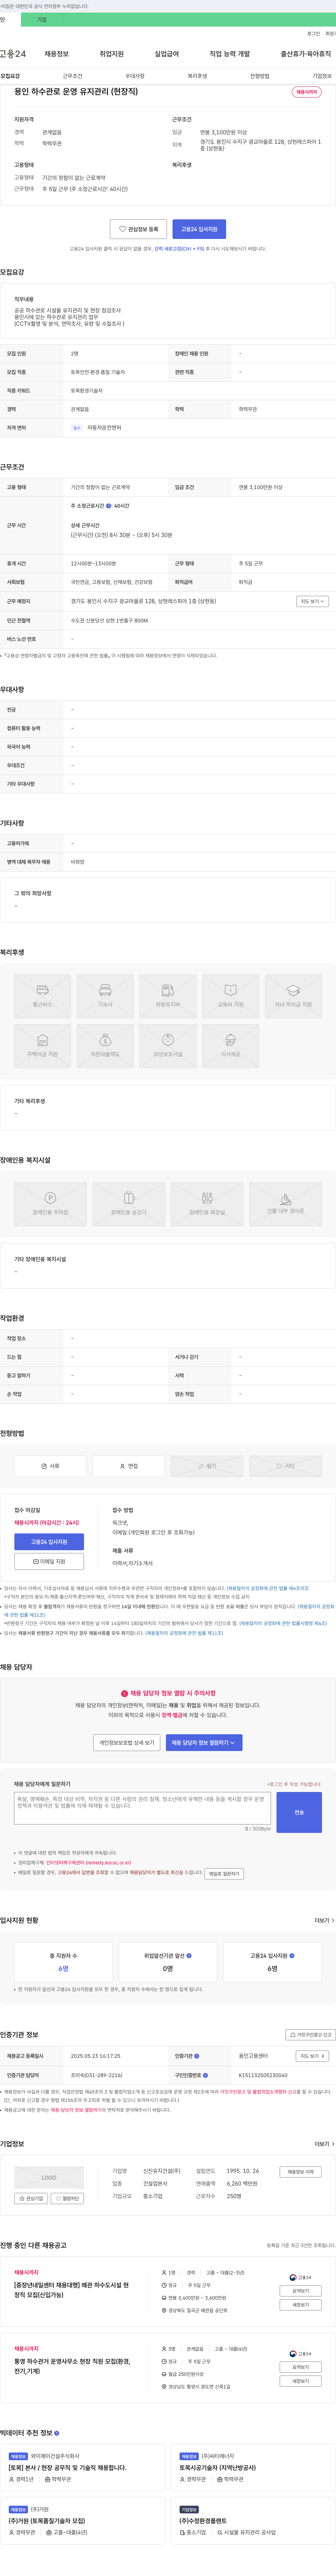This screenshot has width=336, height=2576.
Task: Click the 장애인용 주차장 icon
Action: [x=50, y=1204]
